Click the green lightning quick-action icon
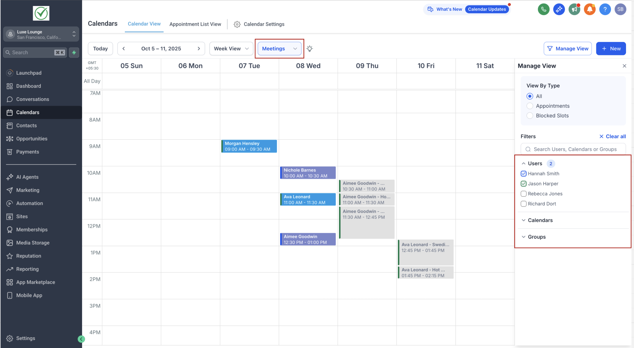 [74, 52]
